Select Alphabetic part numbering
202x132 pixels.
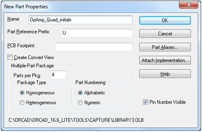(x=80, y=93)
